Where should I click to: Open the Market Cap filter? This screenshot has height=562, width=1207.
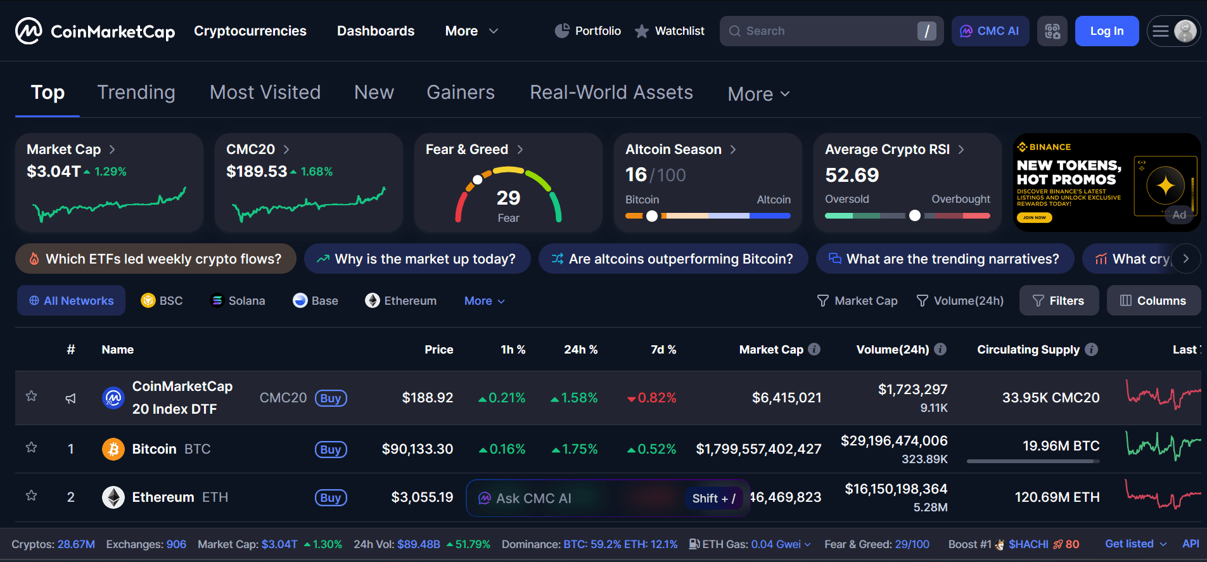pos(857,300)
